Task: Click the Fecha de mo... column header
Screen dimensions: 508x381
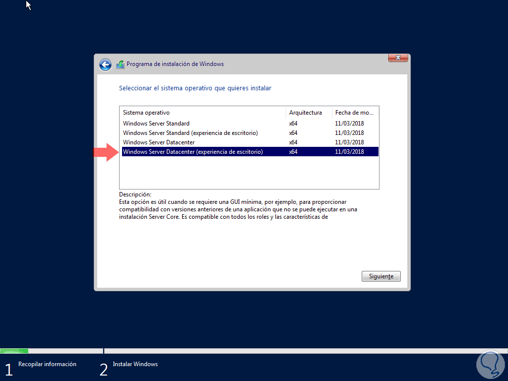Action: pyautogui.click(x=355, y=113)
